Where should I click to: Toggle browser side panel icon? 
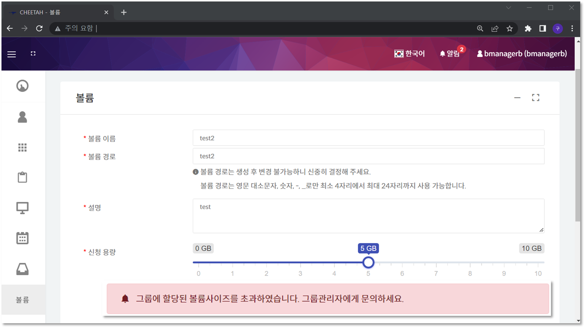pos(543,28)
